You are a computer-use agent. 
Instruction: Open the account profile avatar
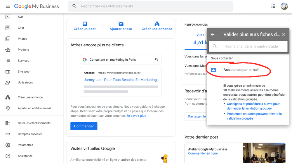(x=284, y=6)
